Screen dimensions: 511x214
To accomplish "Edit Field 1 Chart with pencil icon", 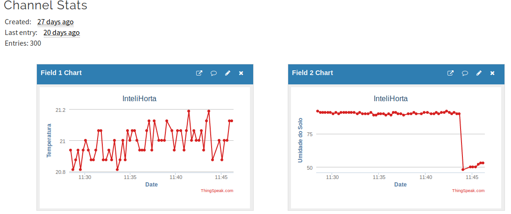I will coord(227,73).
